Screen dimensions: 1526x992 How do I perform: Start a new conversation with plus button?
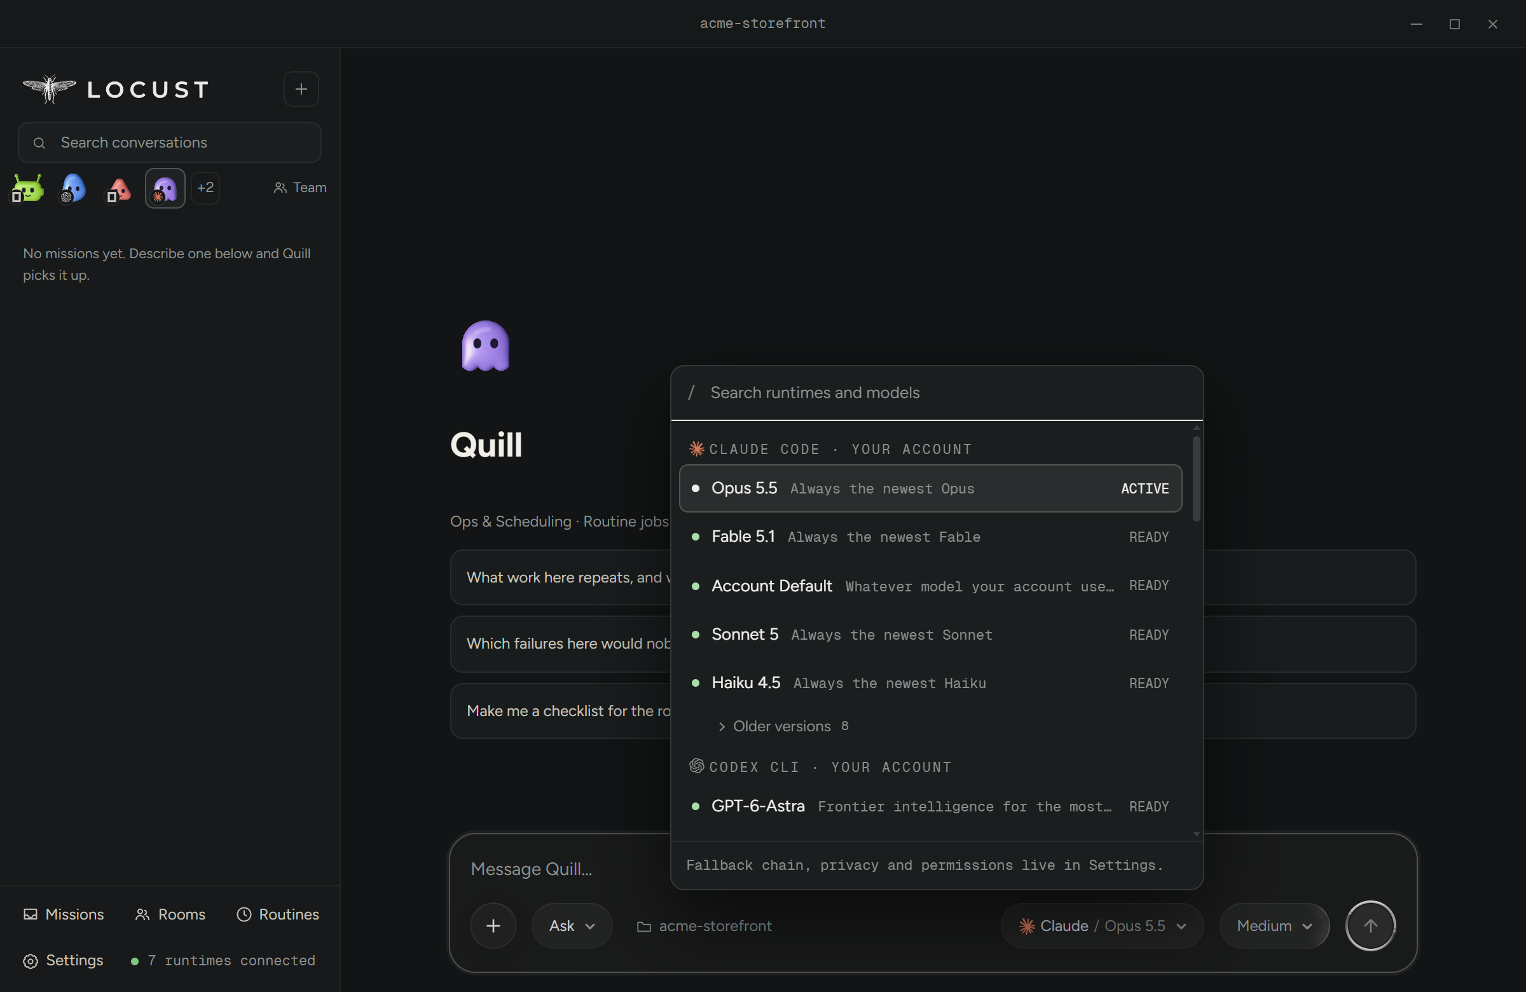301,89
